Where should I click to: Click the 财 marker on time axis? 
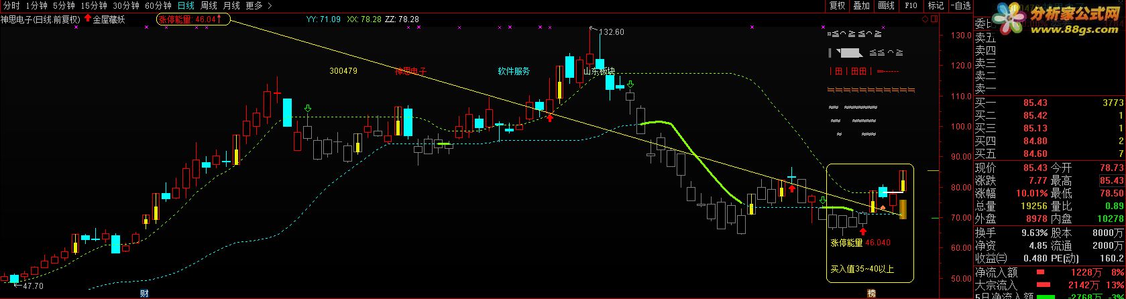pos(144,294)
